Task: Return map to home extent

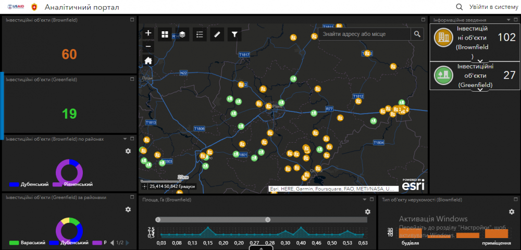Action: (x=148, y=60)
